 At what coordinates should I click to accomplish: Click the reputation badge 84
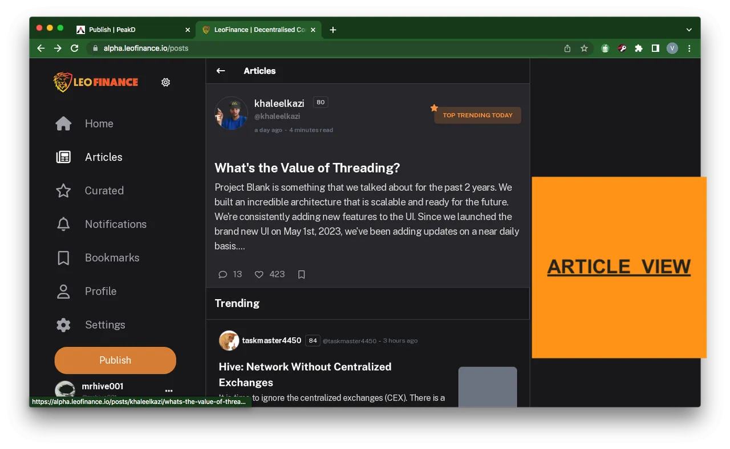tap(313, 341)
